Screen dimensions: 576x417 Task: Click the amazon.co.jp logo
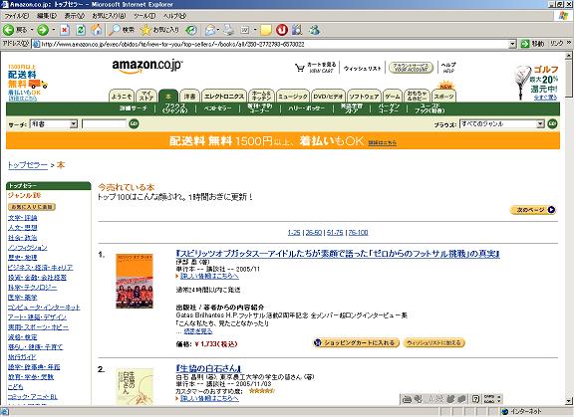click(x=147, y=66)
